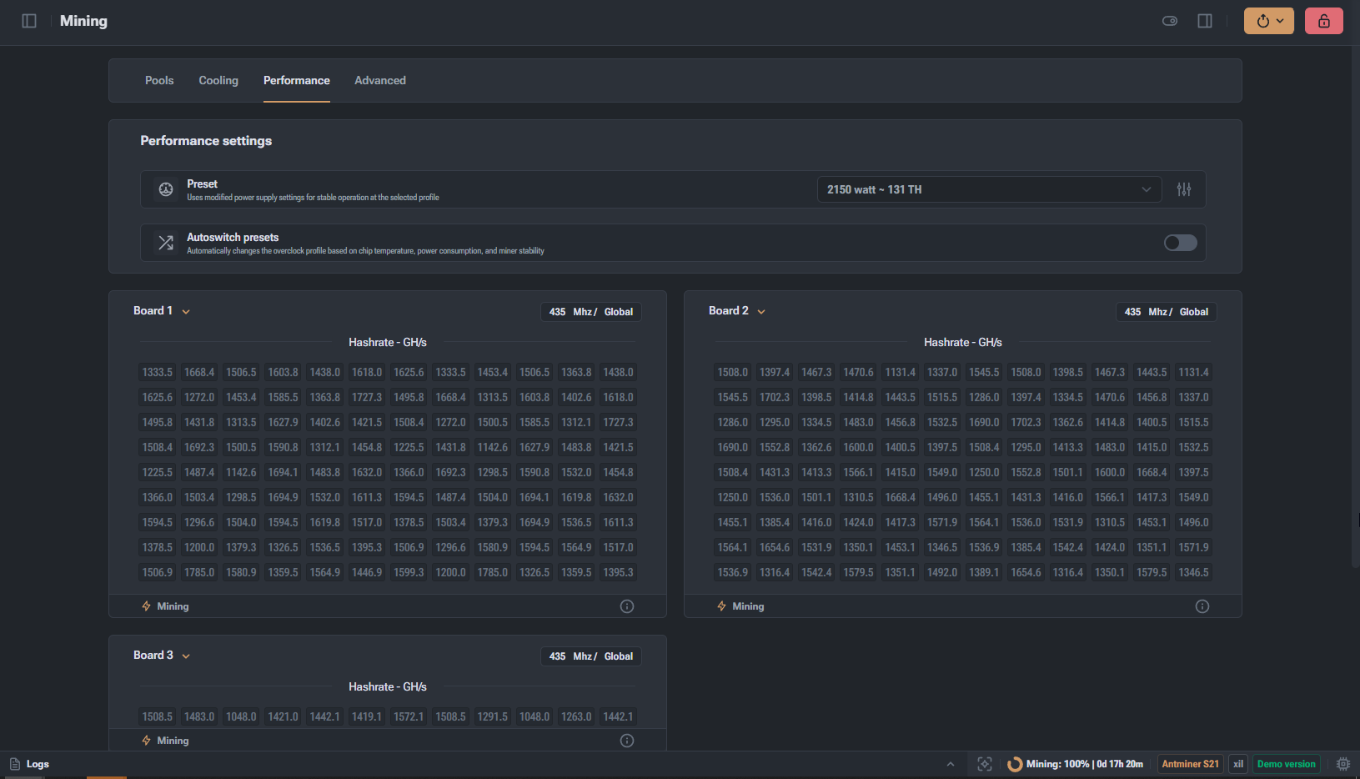Select Board 1 chip value 1632.0 in fifth row

367,472
